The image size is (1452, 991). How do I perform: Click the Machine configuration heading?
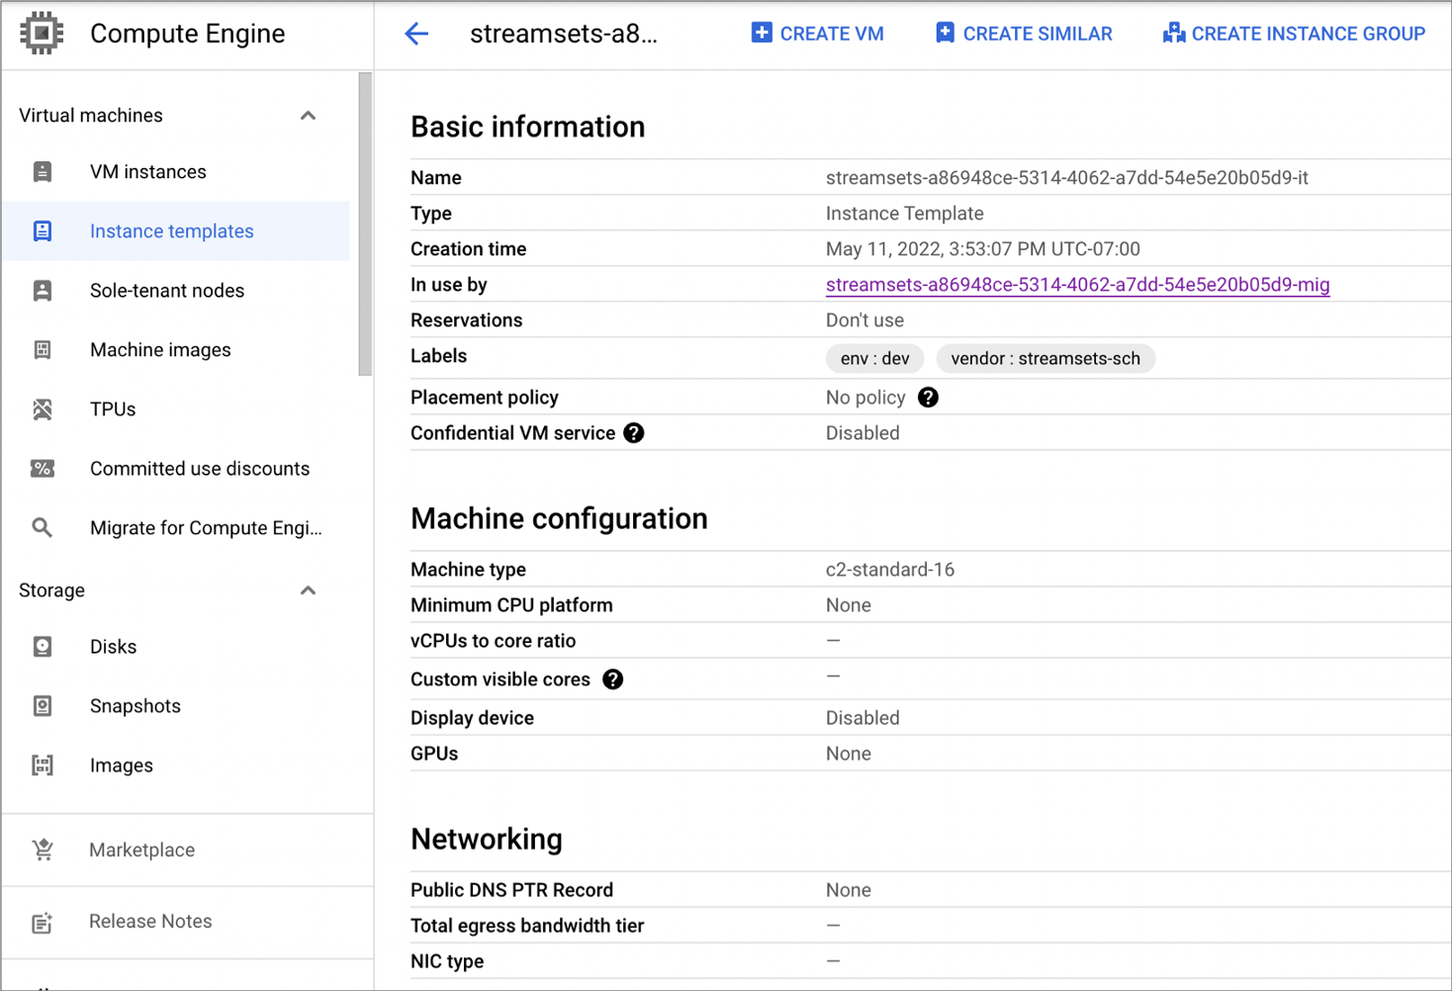[559, 519]
